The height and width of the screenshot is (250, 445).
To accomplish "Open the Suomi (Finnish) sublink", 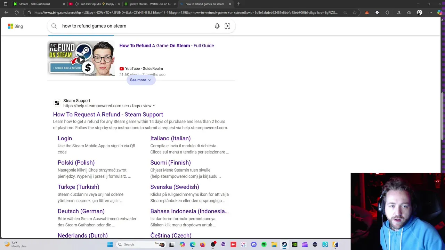I will click(170, 162).
